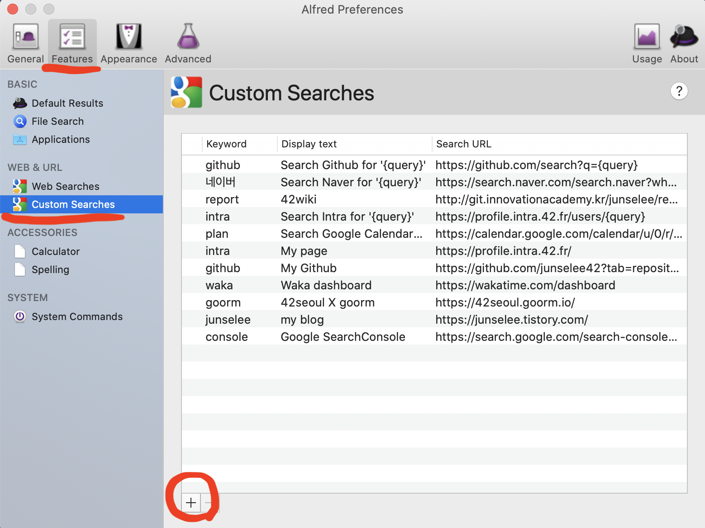Select the 'My Github' row
The width and height of the screenshot is (705, 528).
pyautogui.click(x=434, y=268)
